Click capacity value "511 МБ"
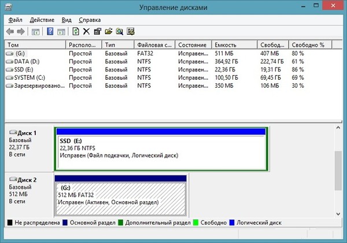 [224, 54]
